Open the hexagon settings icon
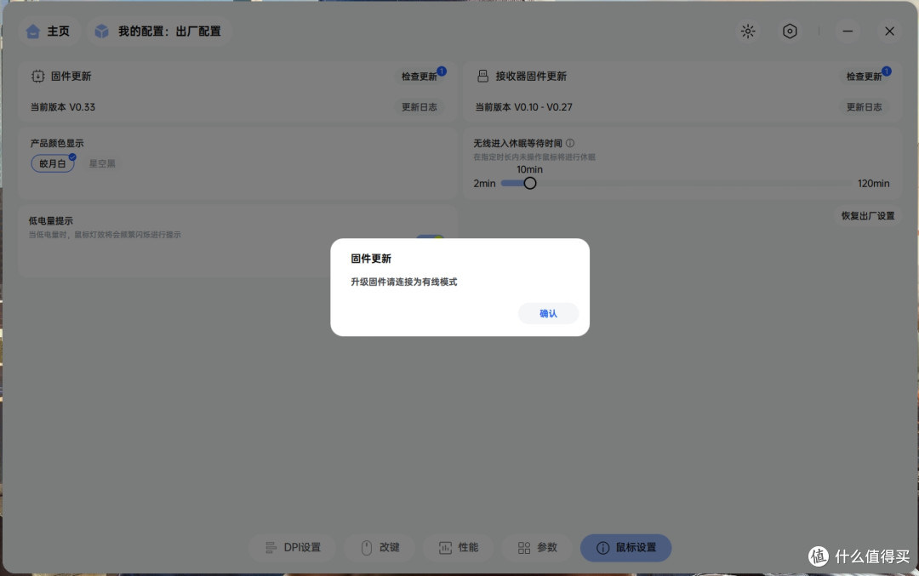The height and width of the screenshot is (576, 919). [790, 31]
